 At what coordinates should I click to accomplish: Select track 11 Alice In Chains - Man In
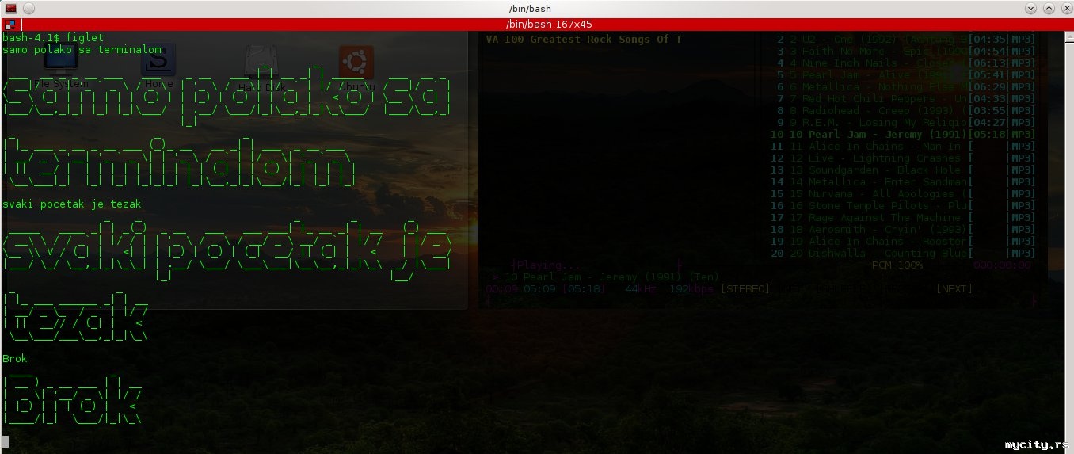pyautogui.click(x=901, y=146)
